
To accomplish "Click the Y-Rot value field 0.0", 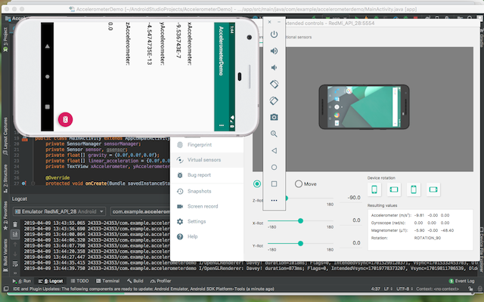I will click(x=350, y=243).
